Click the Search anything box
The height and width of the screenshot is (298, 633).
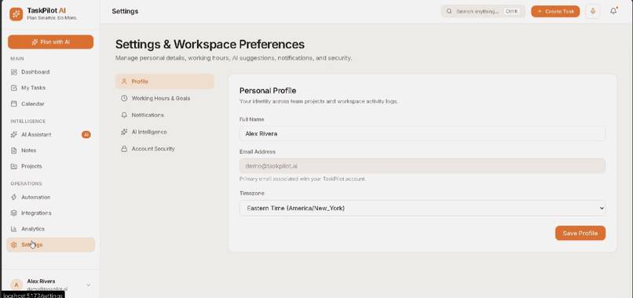[x=483, y=11]
